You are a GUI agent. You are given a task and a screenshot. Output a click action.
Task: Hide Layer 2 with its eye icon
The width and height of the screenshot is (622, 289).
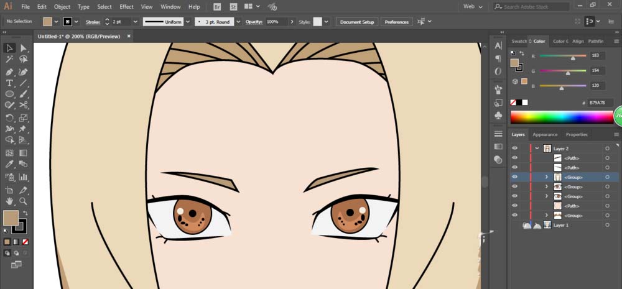[x=514, y=149]
